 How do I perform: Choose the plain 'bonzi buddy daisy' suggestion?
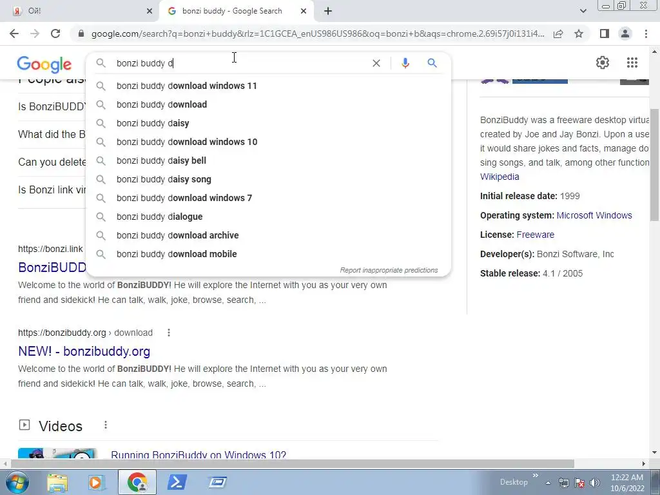(269, 123)
